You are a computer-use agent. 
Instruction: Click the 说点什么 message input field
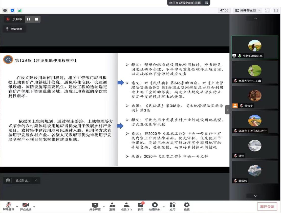click(22, 180)
